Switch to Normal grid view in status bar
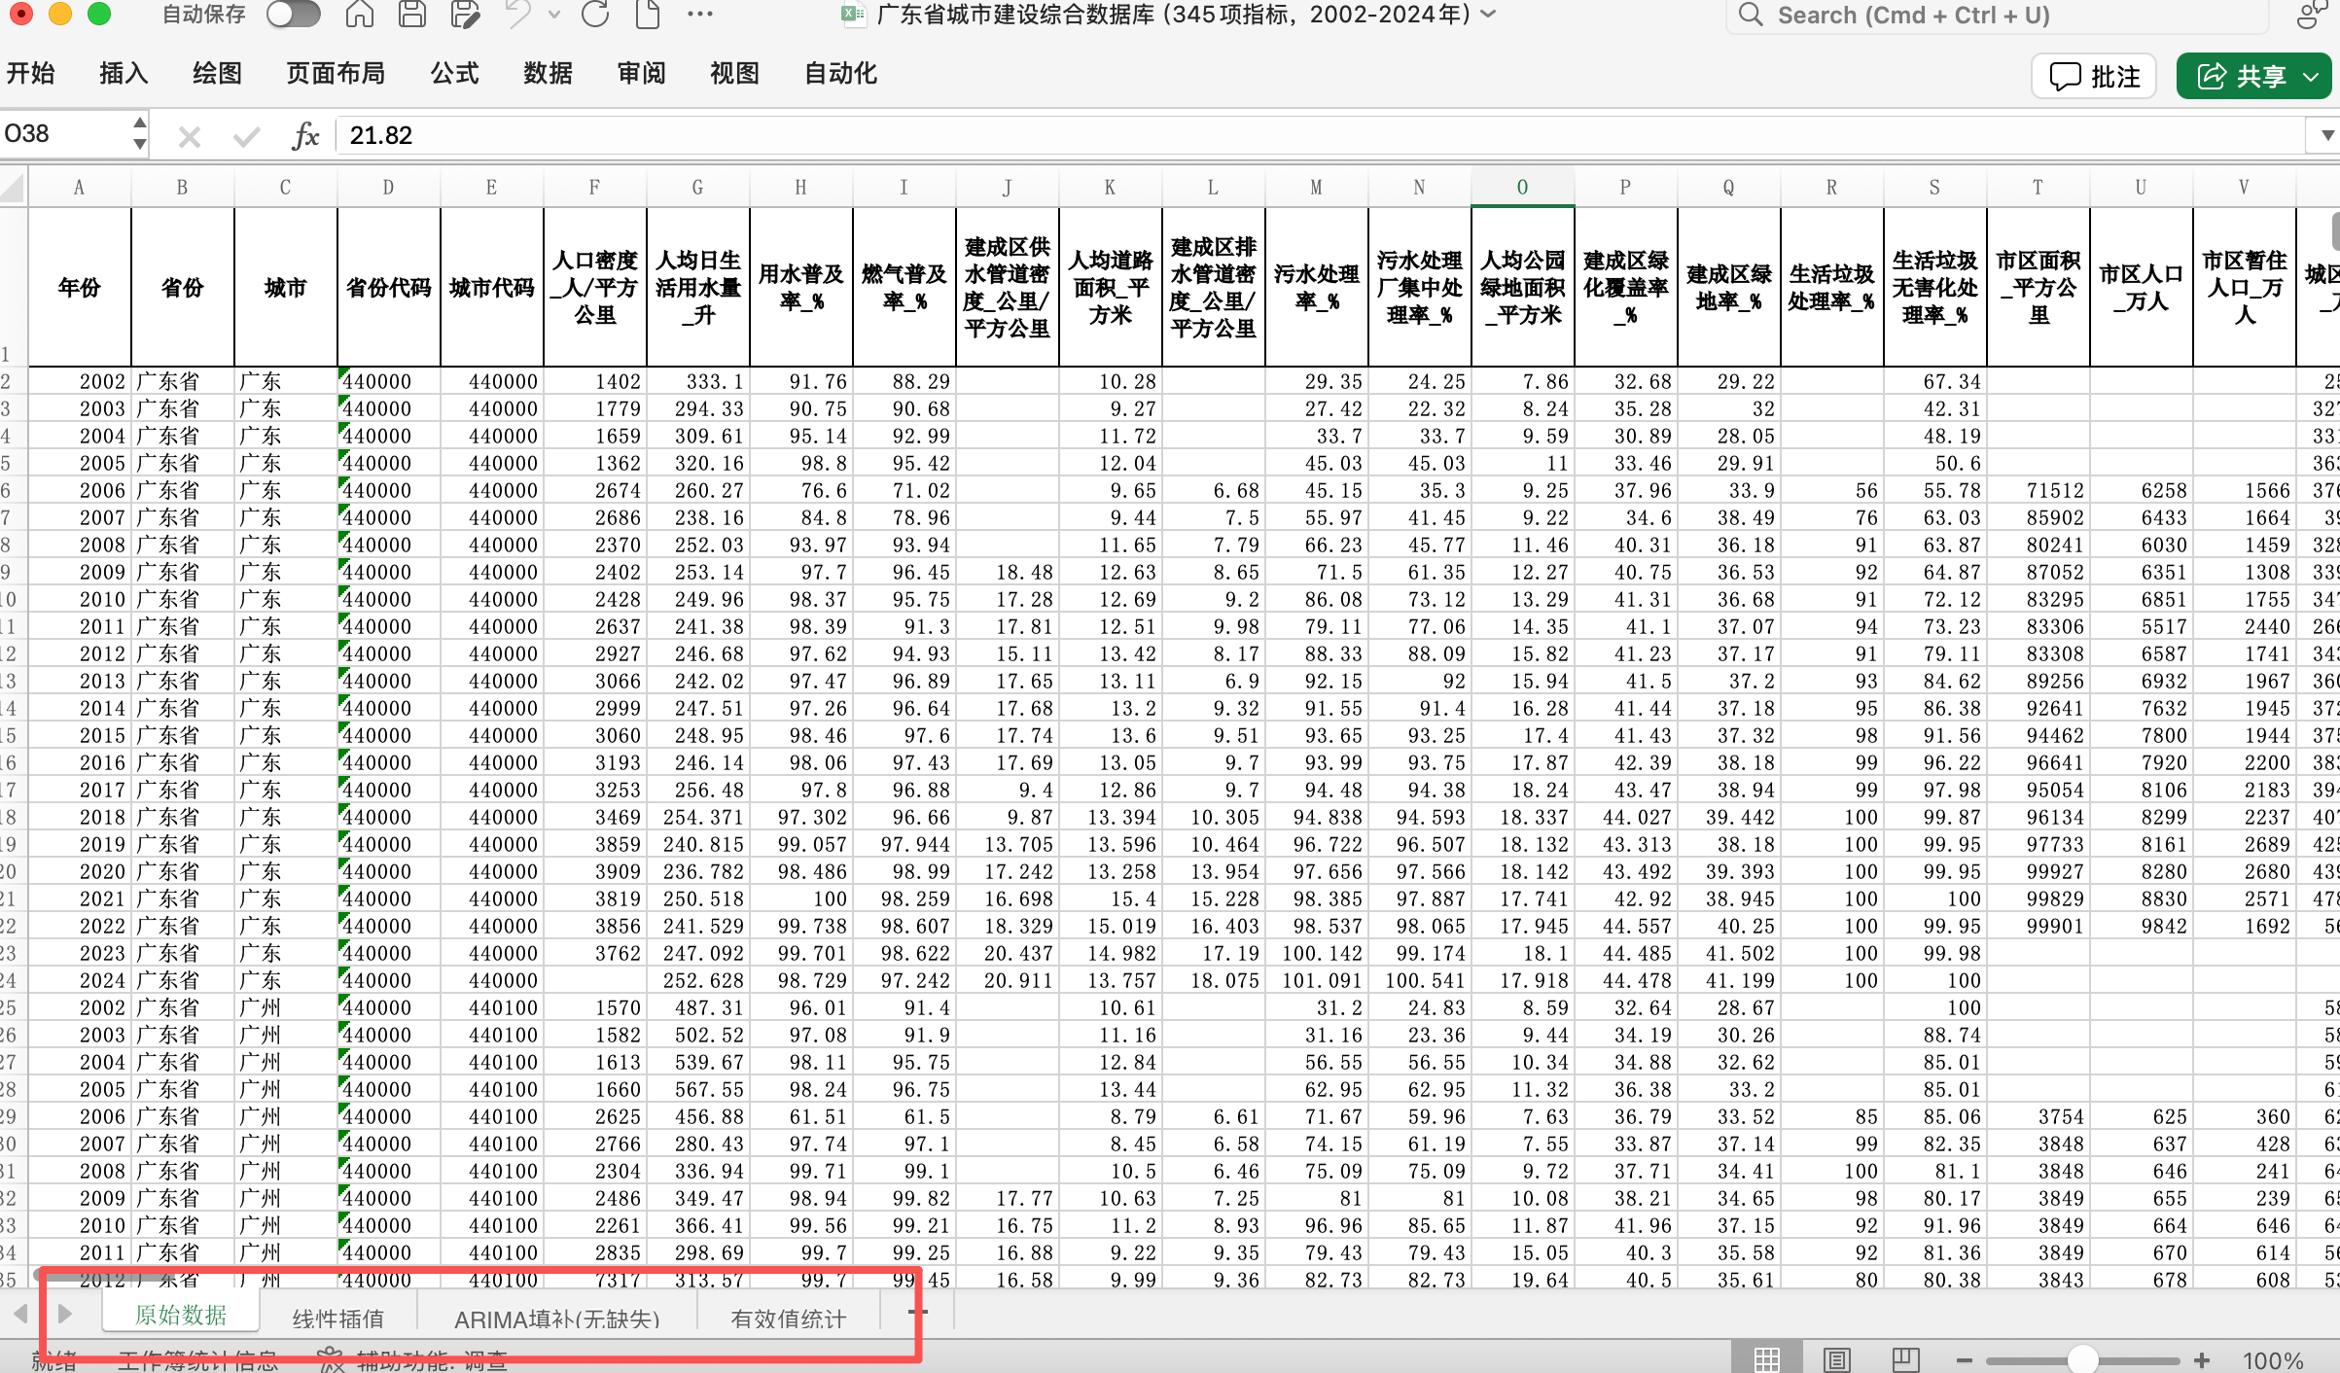 [x=1766, y=1358]
